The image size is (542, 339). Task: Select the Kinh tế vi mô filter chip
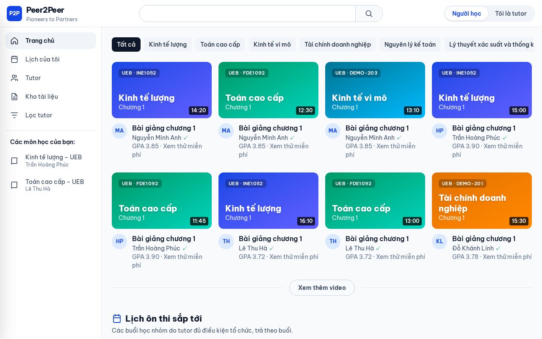[x=272, y=44]
